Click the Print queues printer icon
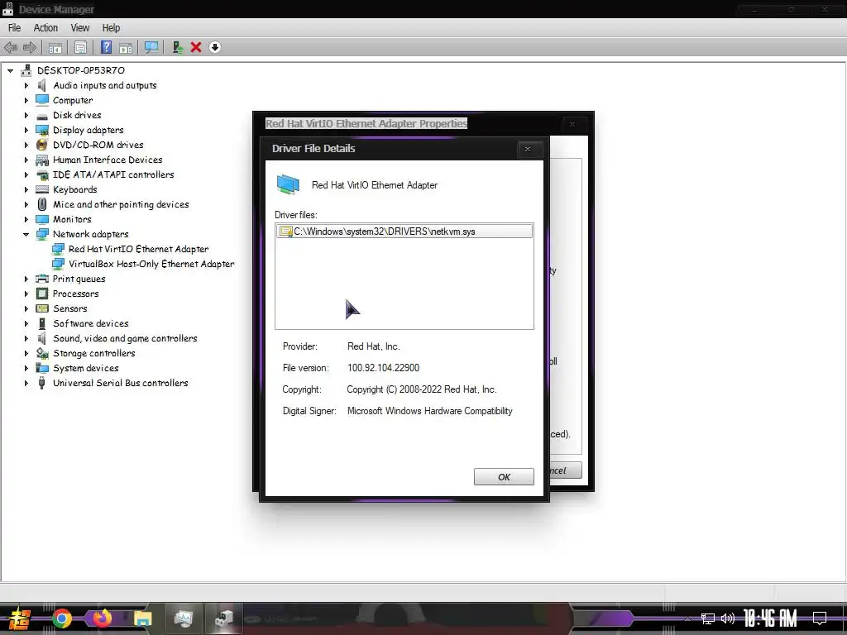Screen dimensions: 847x635 pyautogui.click(x=42, y=279)
